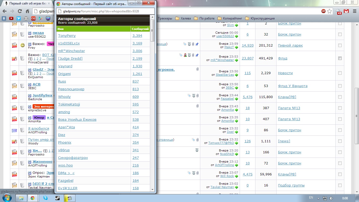Open Steam from the taskbar
This screenshot has height=202, width=359.
[57, 198]
